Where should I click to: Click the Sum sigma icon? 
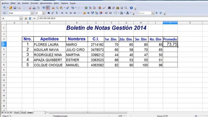(x=30, y=19)
